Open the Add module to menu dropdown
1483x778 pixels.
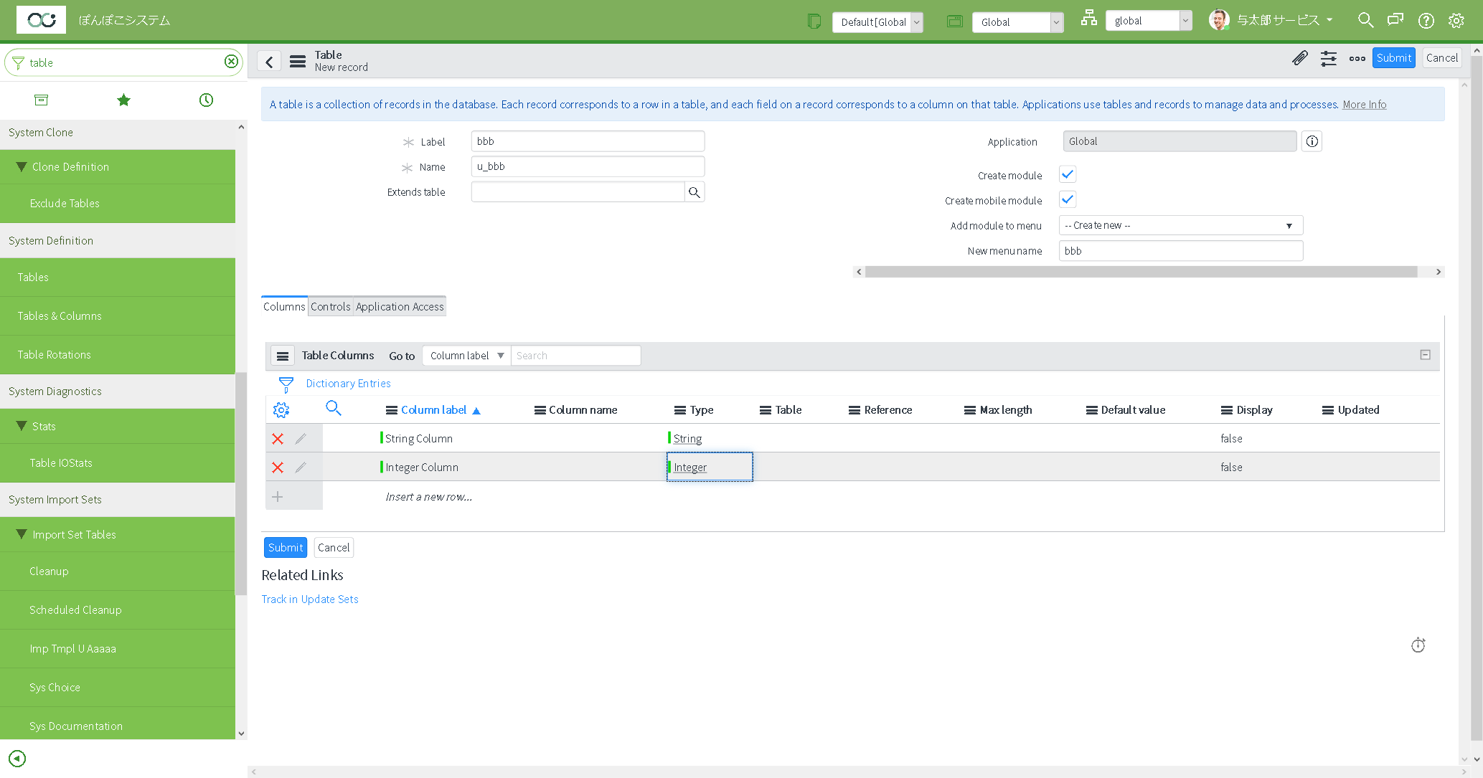click(1180, 225)
